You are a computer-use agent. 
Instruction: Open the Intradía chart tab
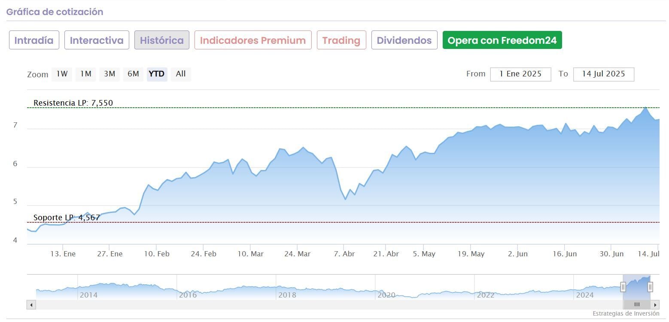34,40
